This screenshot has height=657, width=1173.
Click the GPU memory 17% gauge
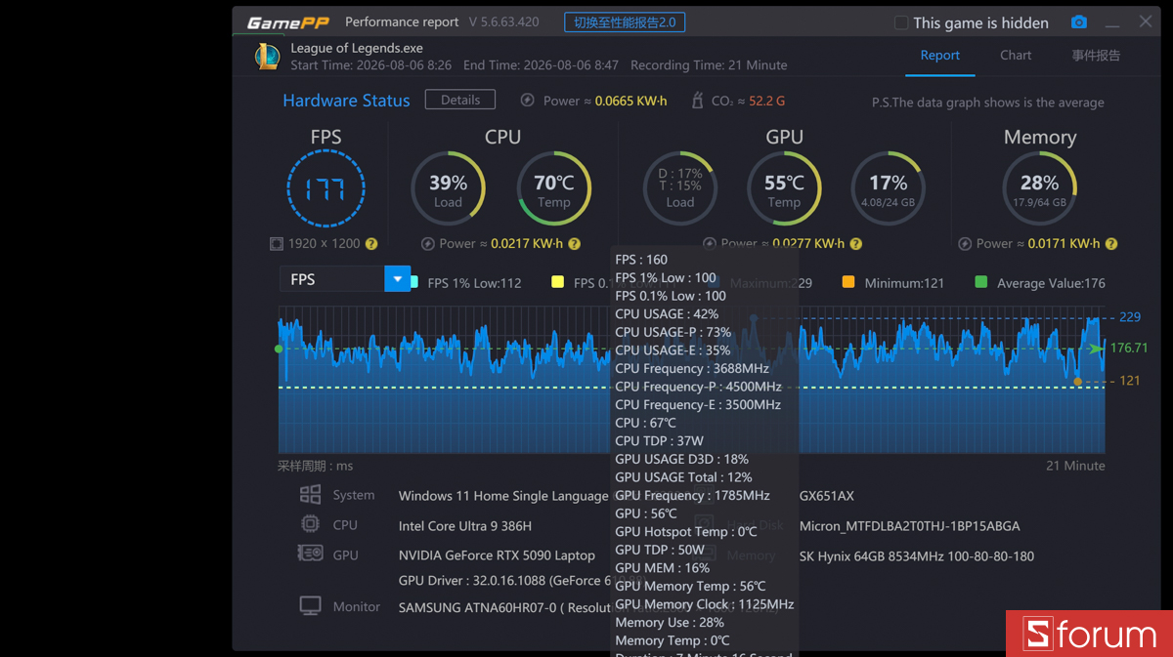[x=888, y=188]
